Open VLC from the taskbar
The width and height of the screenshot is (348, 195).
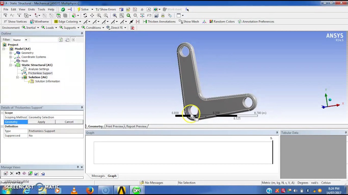[74, 191]
